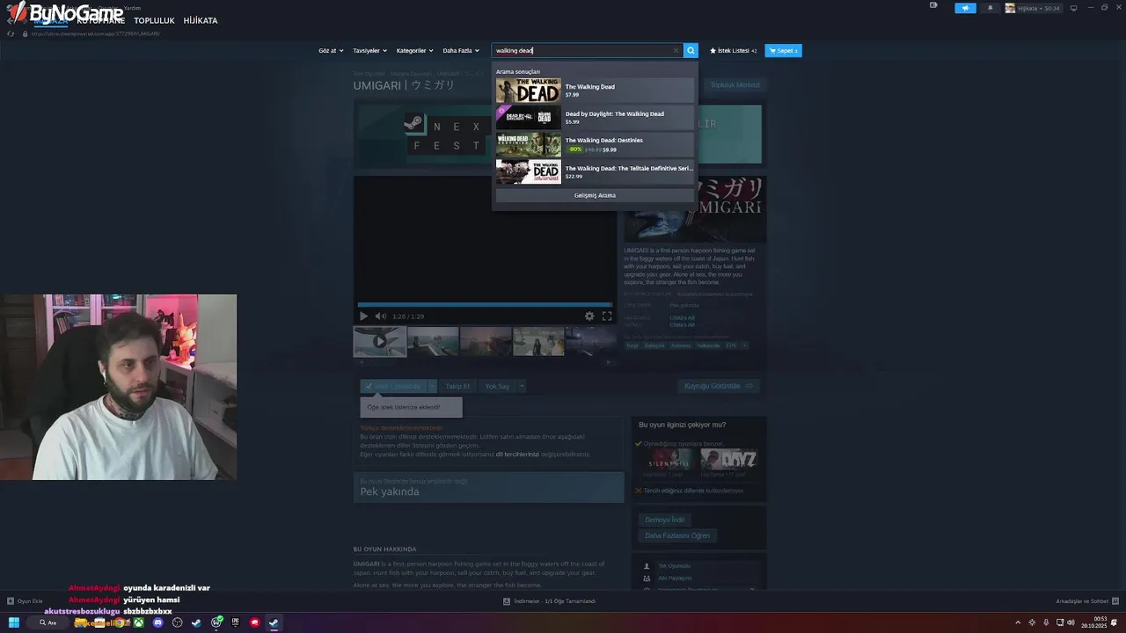Select the second screenshot thumbnail
The image size is (1126, 633).
click(x=433, y=342)
